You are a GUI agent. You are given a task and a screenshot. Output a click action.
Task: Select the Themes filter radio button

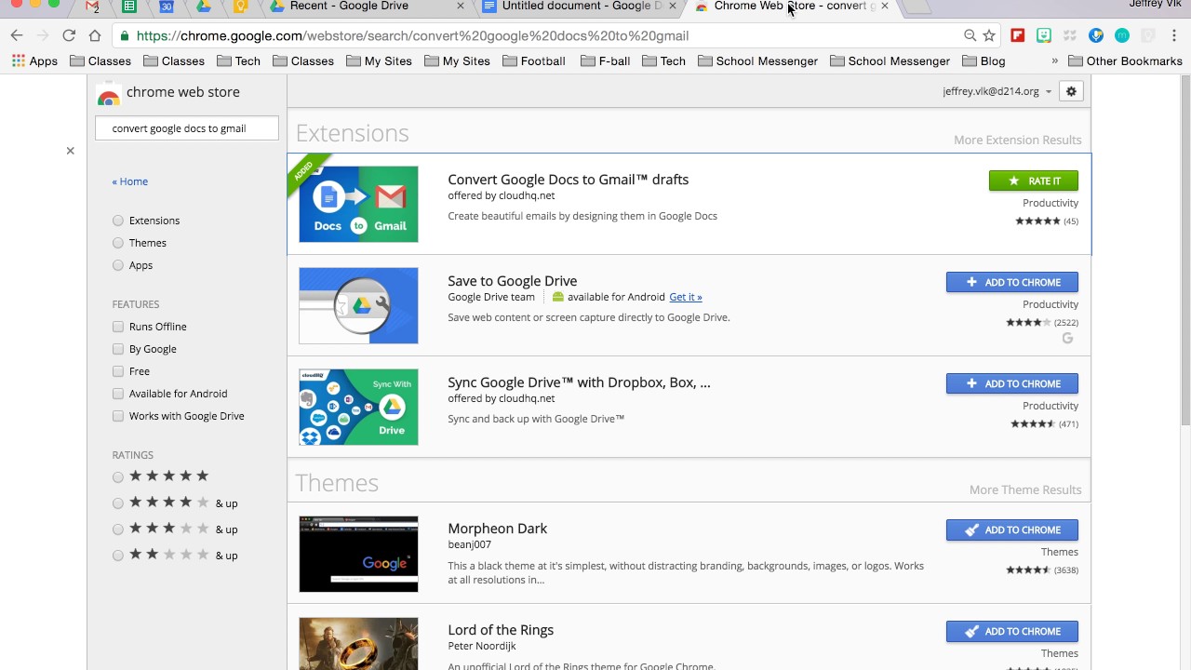(118, 243)
